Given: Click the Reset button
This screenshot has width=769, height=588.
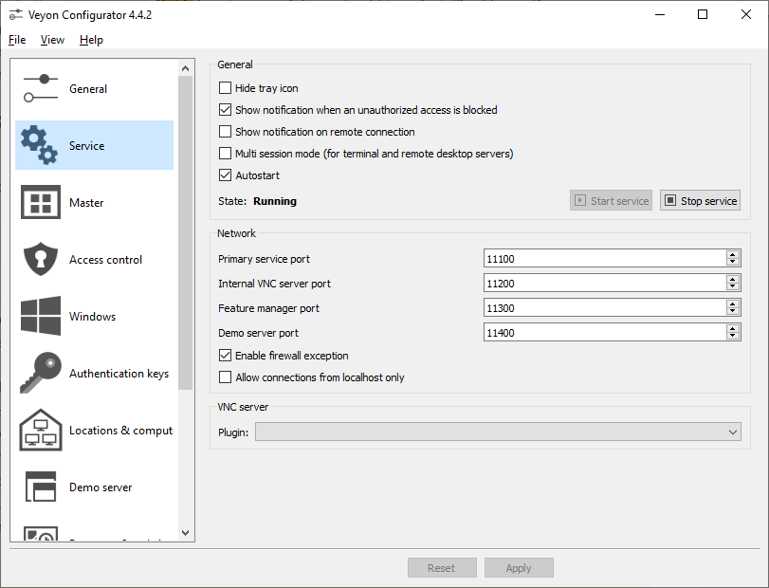Looking at the screenshot, I should pos(442,568).
